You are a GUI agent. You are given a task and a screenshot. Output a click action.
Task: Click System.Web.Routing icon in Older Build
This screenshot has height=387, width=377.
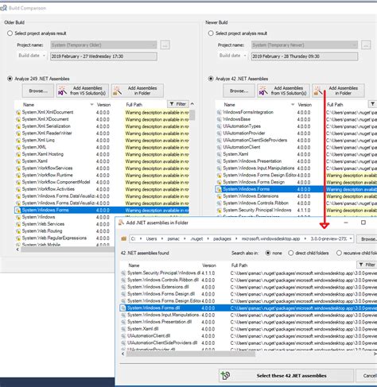tap(18, 231)
